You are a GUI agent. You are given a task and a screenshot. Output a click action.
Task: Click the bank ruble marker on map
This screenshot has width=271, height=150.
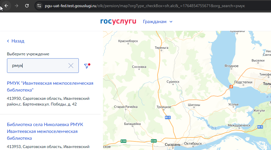(x=231, y=87)
